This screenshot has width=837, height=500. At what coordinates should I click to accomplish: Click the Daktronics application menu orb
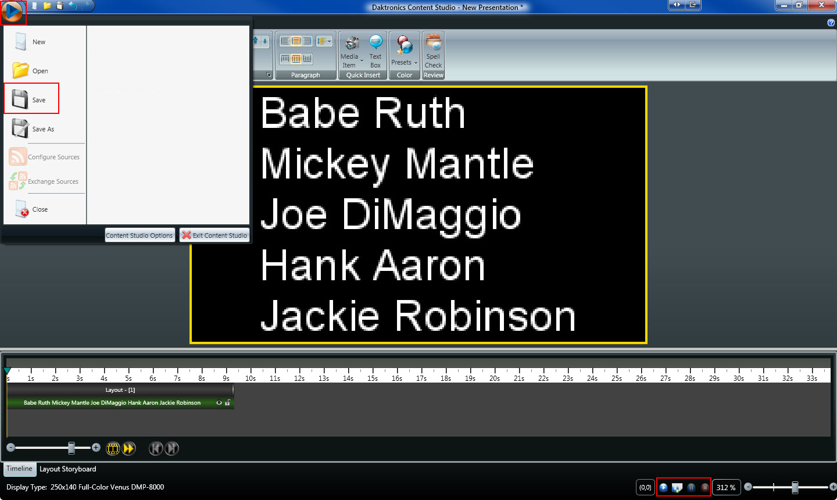click(13, 11)
